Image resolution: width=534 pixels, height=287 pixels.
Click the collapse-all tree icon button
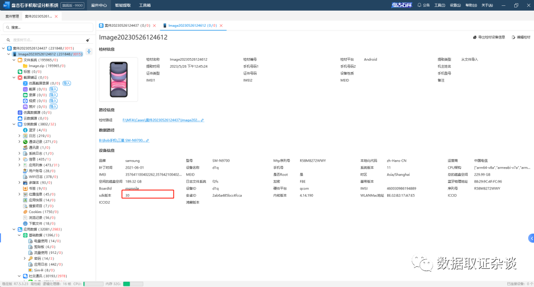[89, 52]
